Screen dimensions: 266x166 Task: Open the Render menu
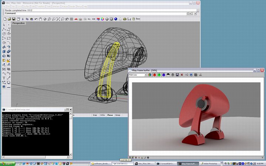click(x=72, y=6)
